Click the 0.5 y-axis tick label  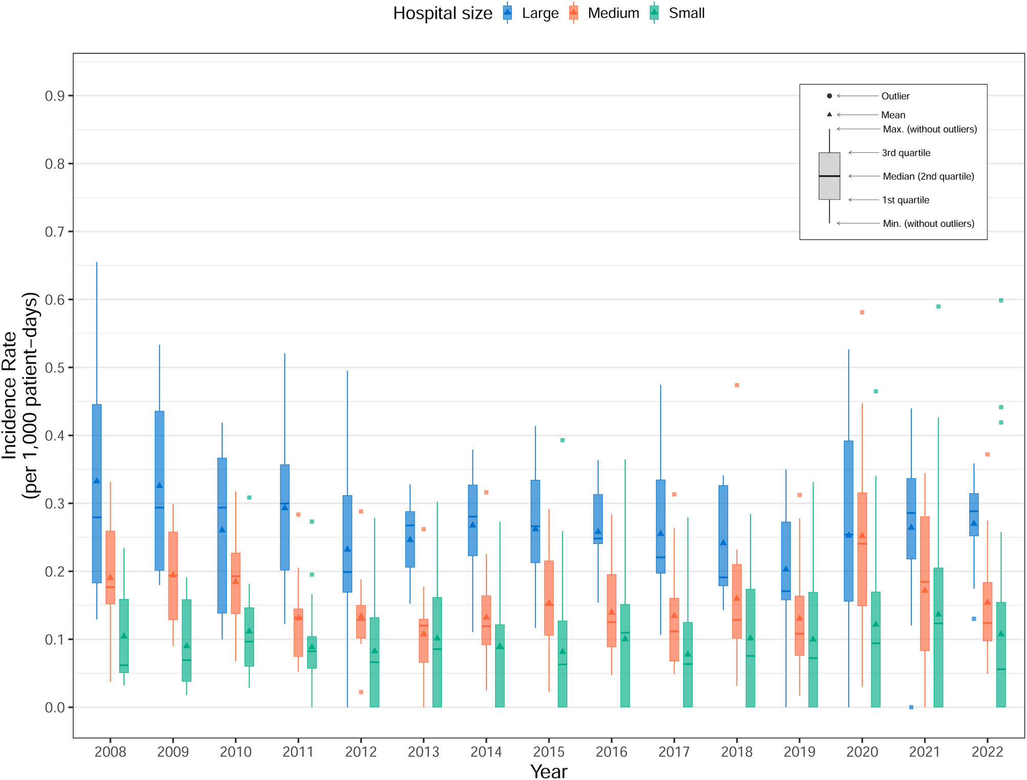(x=55, y=368)
